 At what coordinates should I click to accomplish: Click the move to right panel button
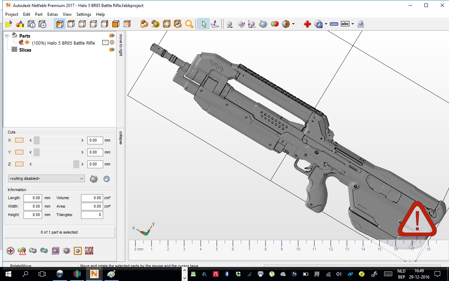[121, 45]
